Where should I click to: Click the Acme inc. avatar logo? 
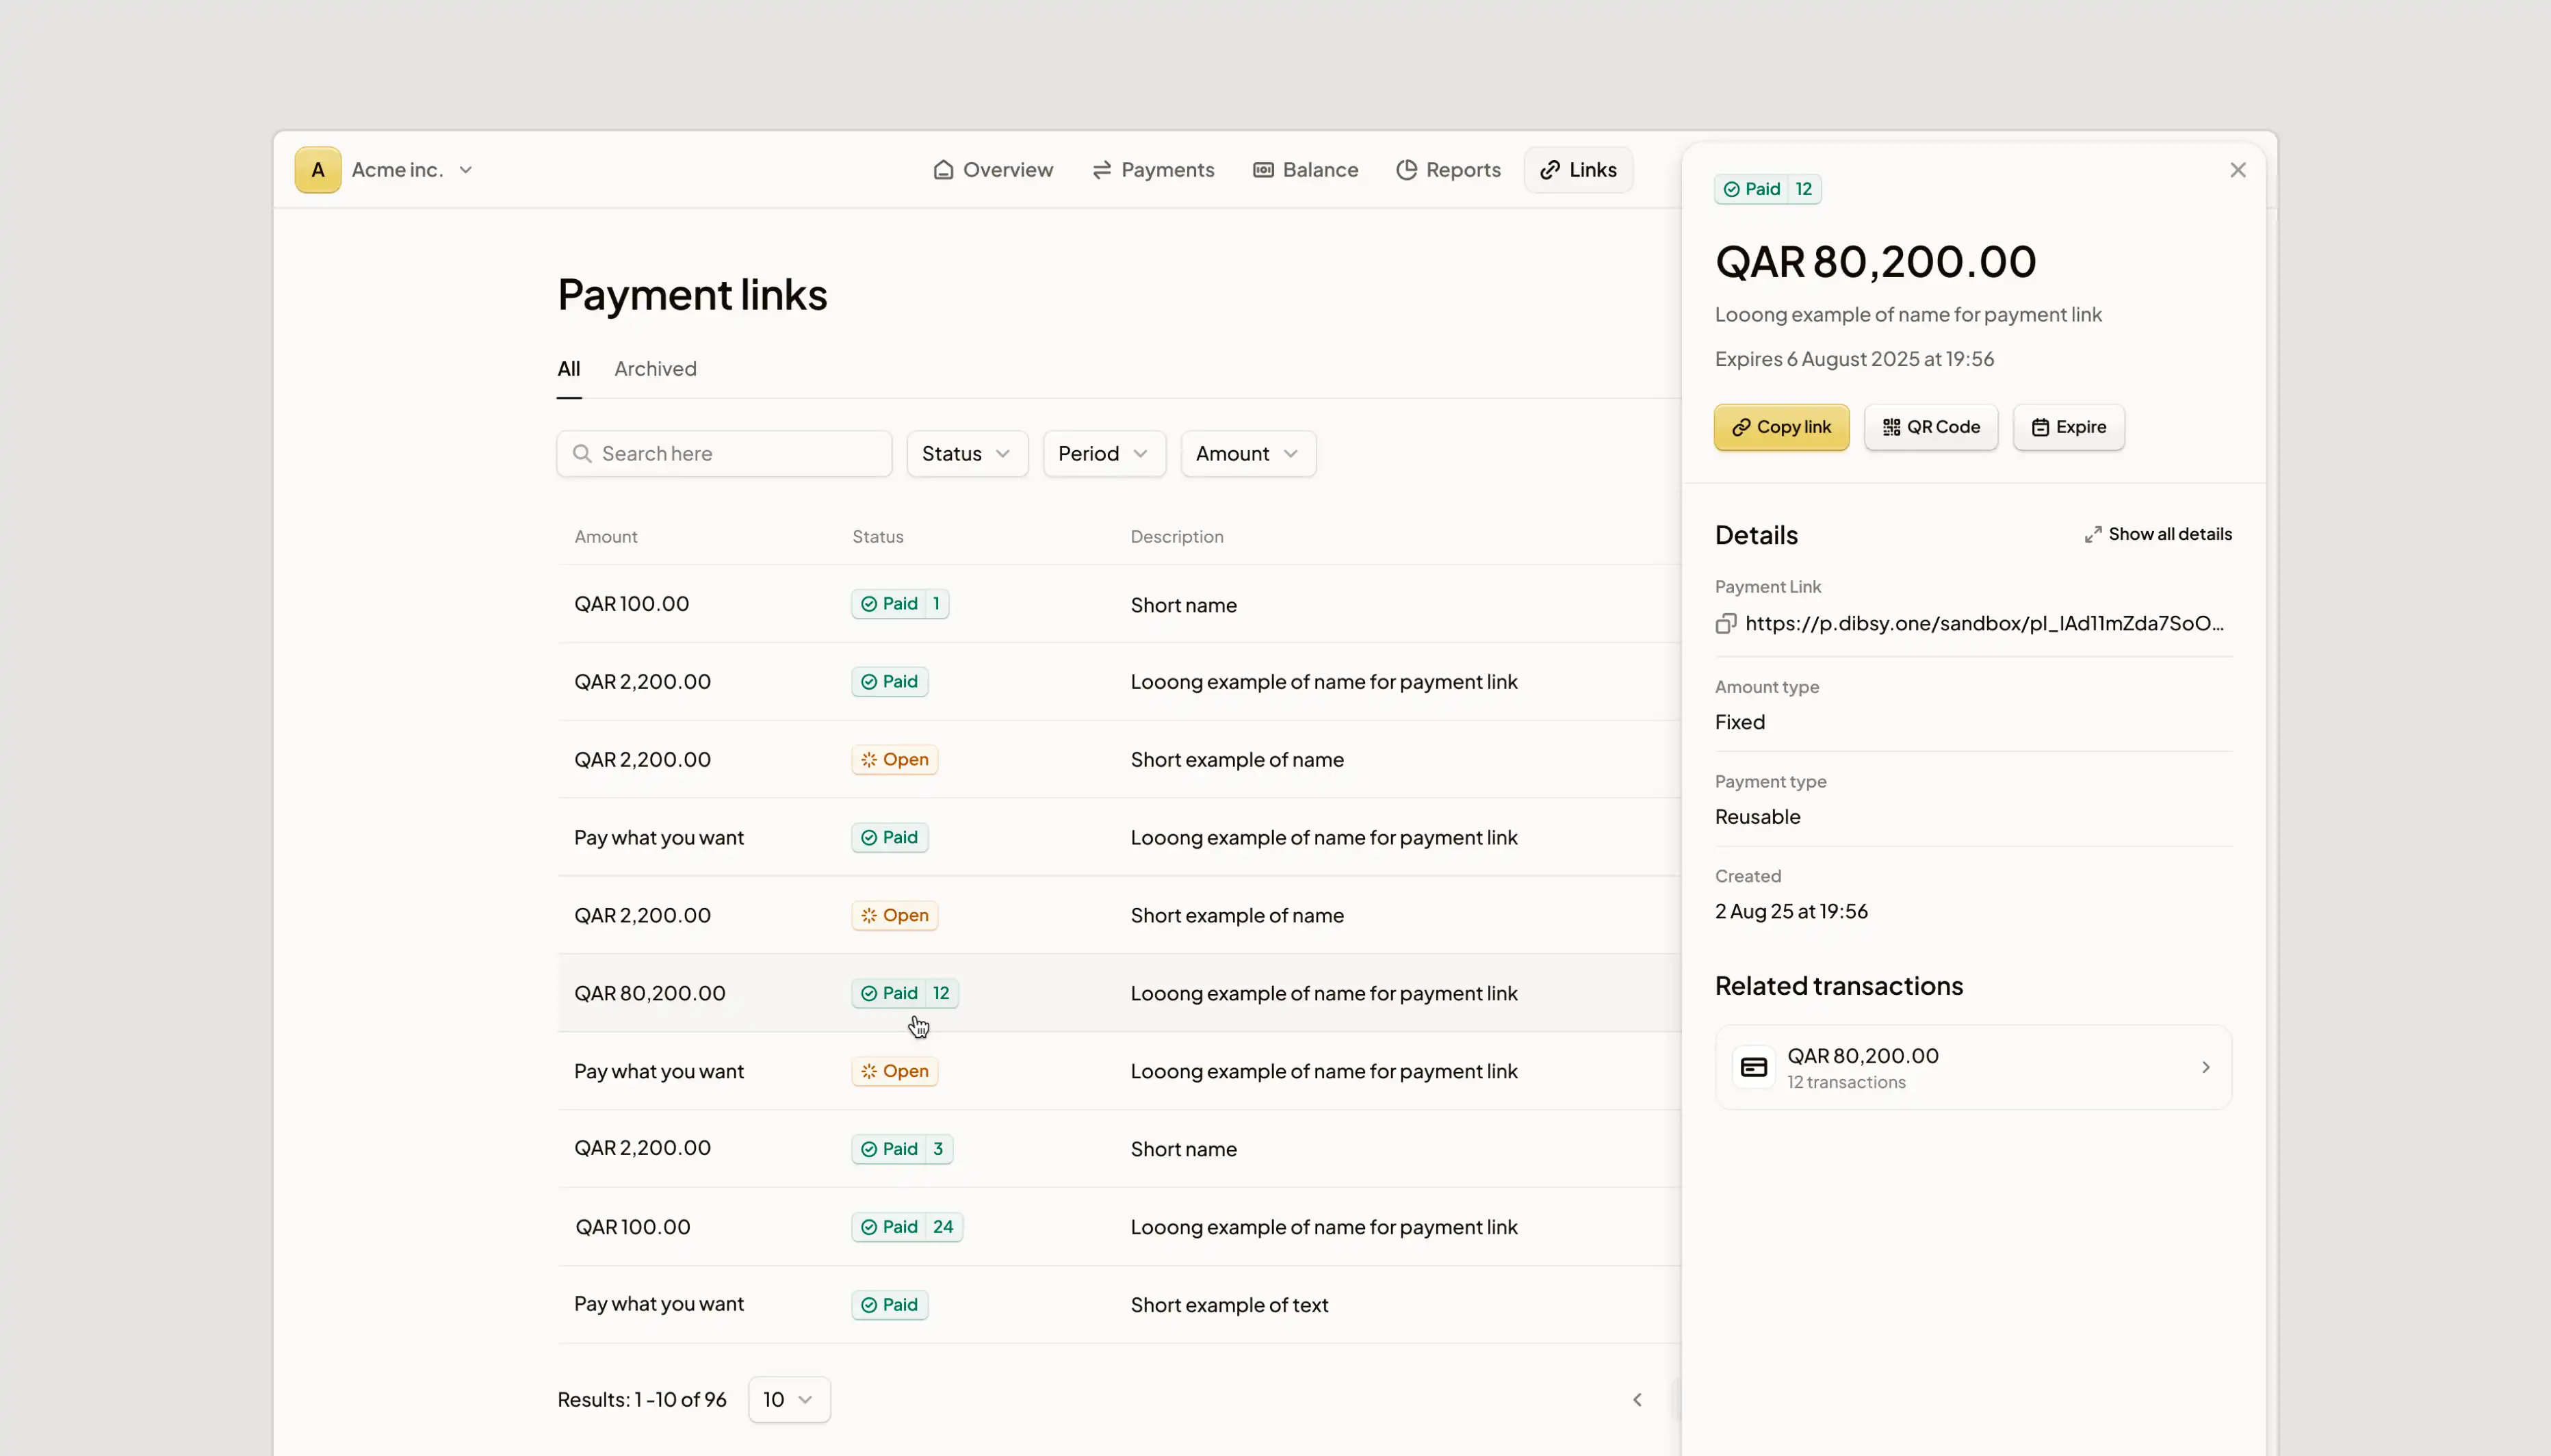pos(317,170)
